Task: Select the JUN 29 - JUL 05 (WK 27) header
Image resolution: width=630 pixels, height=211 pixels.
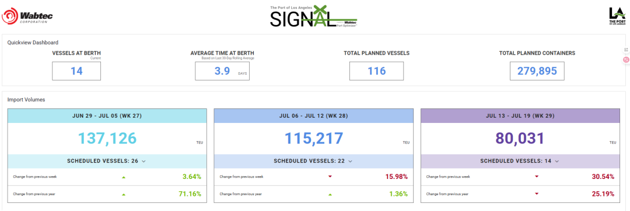Action: pyautogui.click(x=107, y=116)
